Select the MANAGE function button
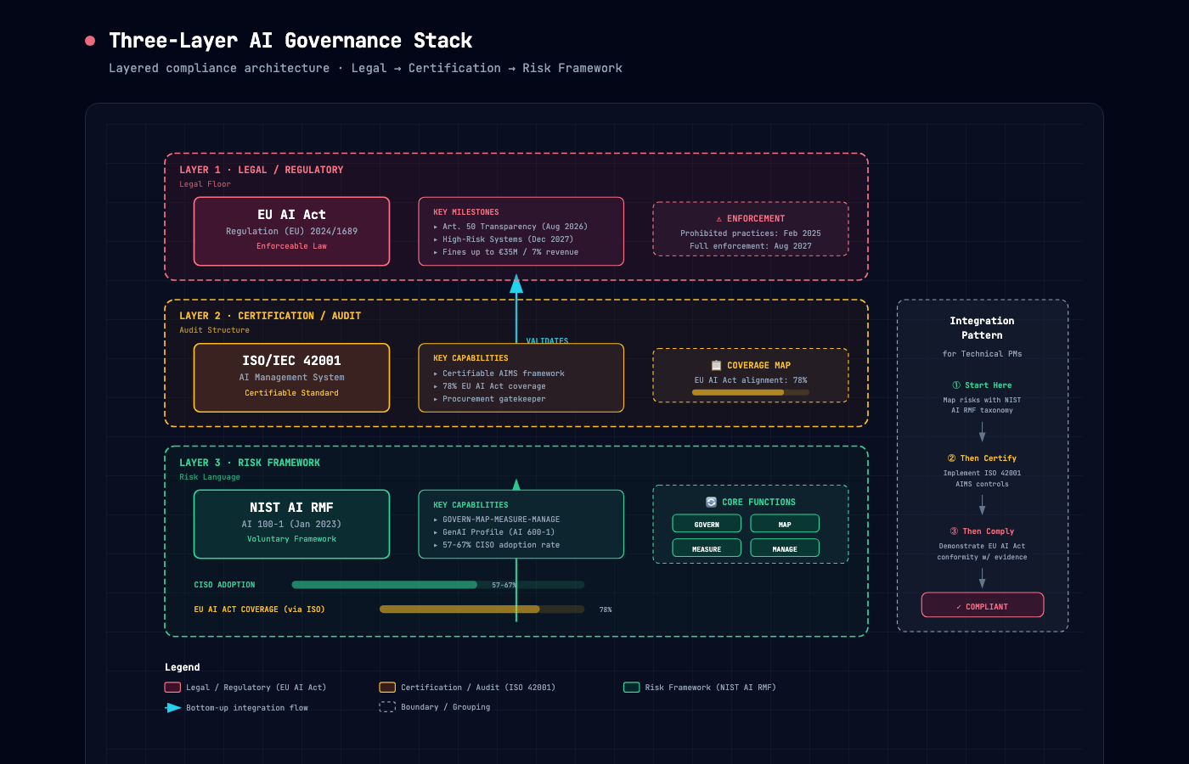This screenshot has height=764, width=1189. pyautogui.click(x=785, y=548)
